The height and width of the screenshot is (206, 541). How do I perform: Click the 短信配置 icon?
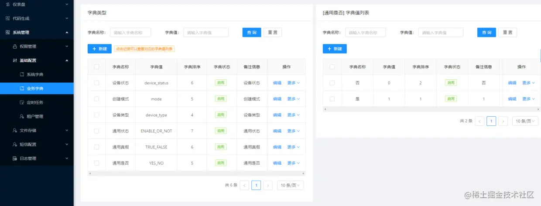15,144
